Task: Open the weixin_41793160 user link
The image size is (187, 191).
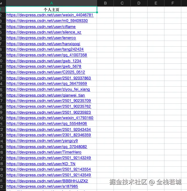Action: [50, 118]
